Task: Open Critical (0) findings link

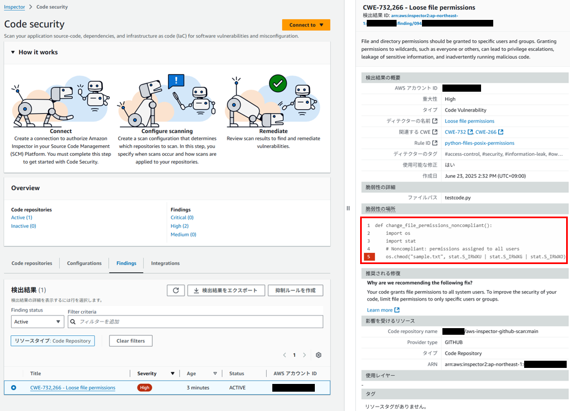Action: point(182,218)
